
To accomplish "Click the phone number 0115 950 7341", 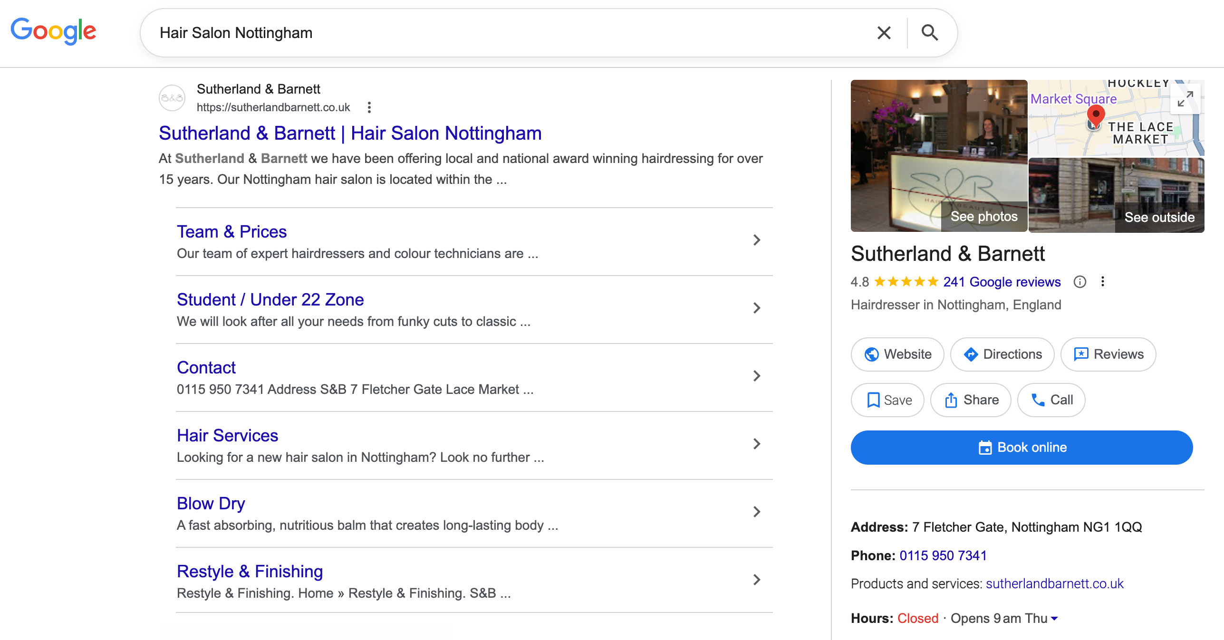I will 943,555.
